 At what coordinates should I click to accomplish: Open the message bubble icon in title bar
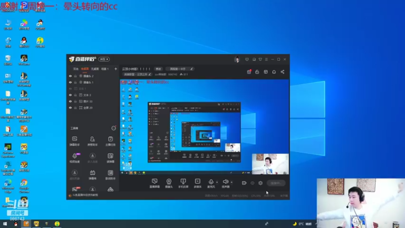coord(247,59)
